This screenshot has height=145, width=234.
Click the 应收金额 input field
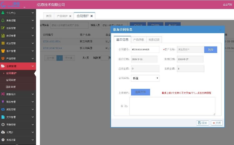[x=145, y=69]
